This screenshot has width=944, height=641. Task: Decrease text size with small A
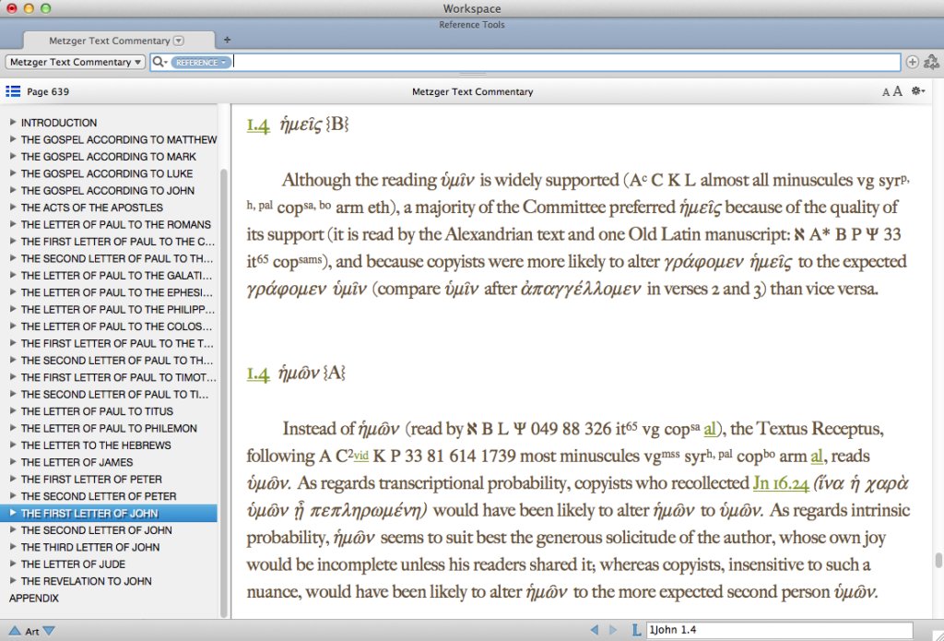886,92
